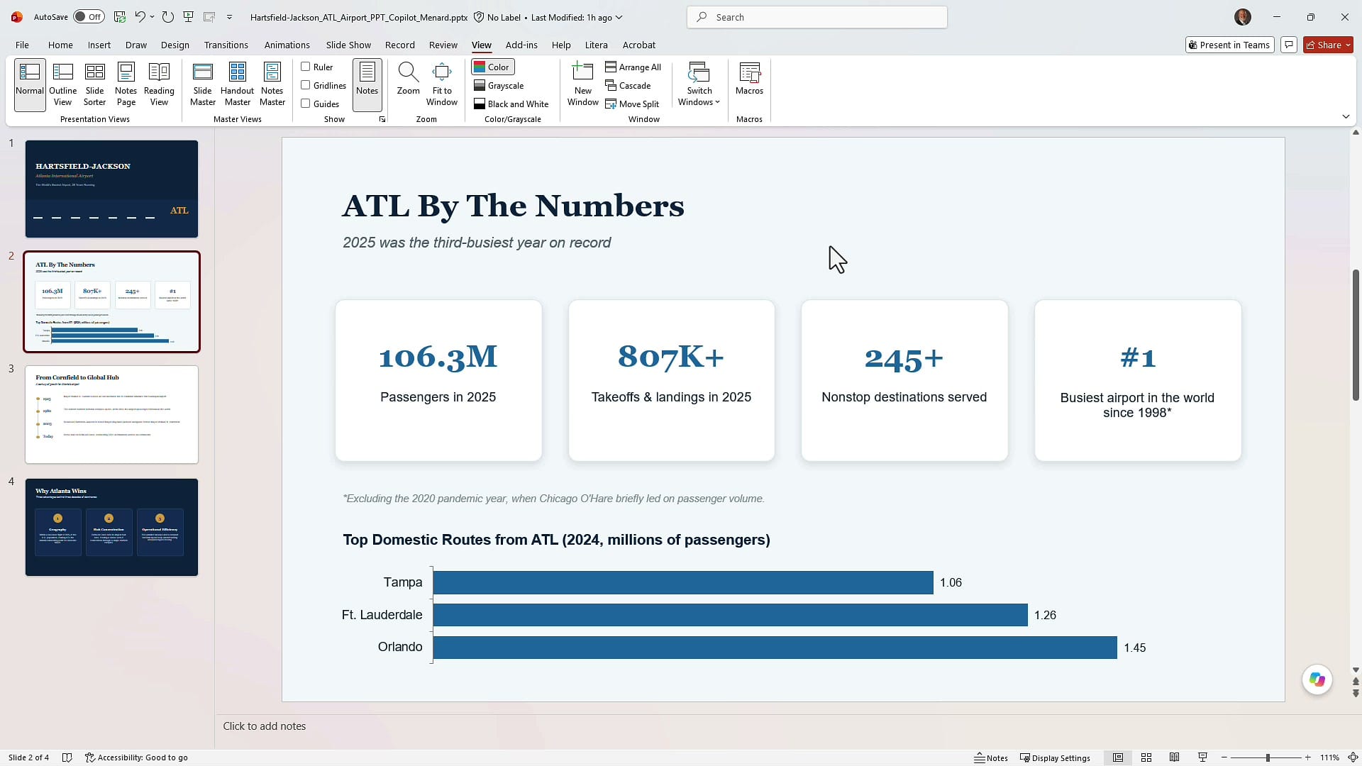The image size is (1362, 766).
Task: Start Slide Show from status bar
Action: (x=1202, y=757)
